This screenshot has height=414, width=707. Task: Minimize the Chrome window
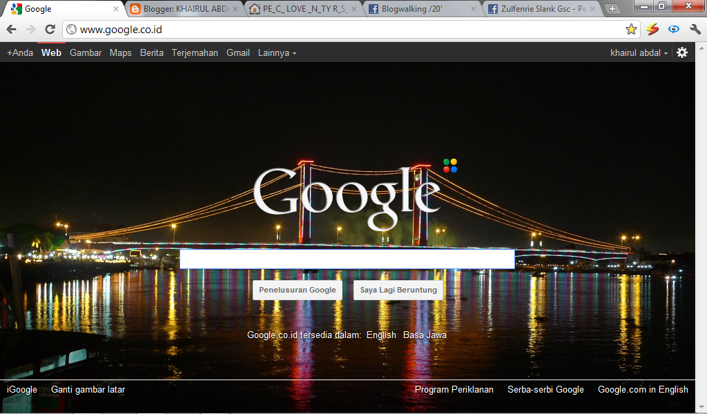pyautogui.click(x=644, y=6)
